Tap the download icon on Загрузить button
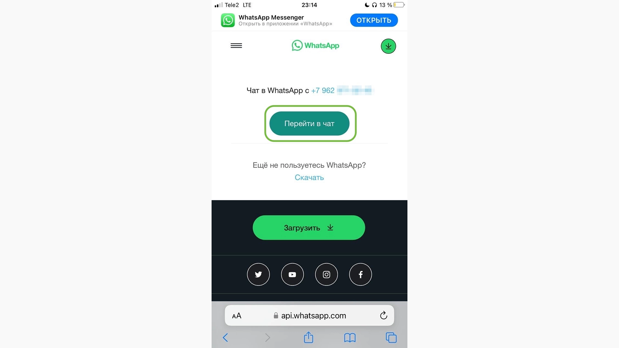This screenshot has height=348, width=619. (x=332, y=227)
